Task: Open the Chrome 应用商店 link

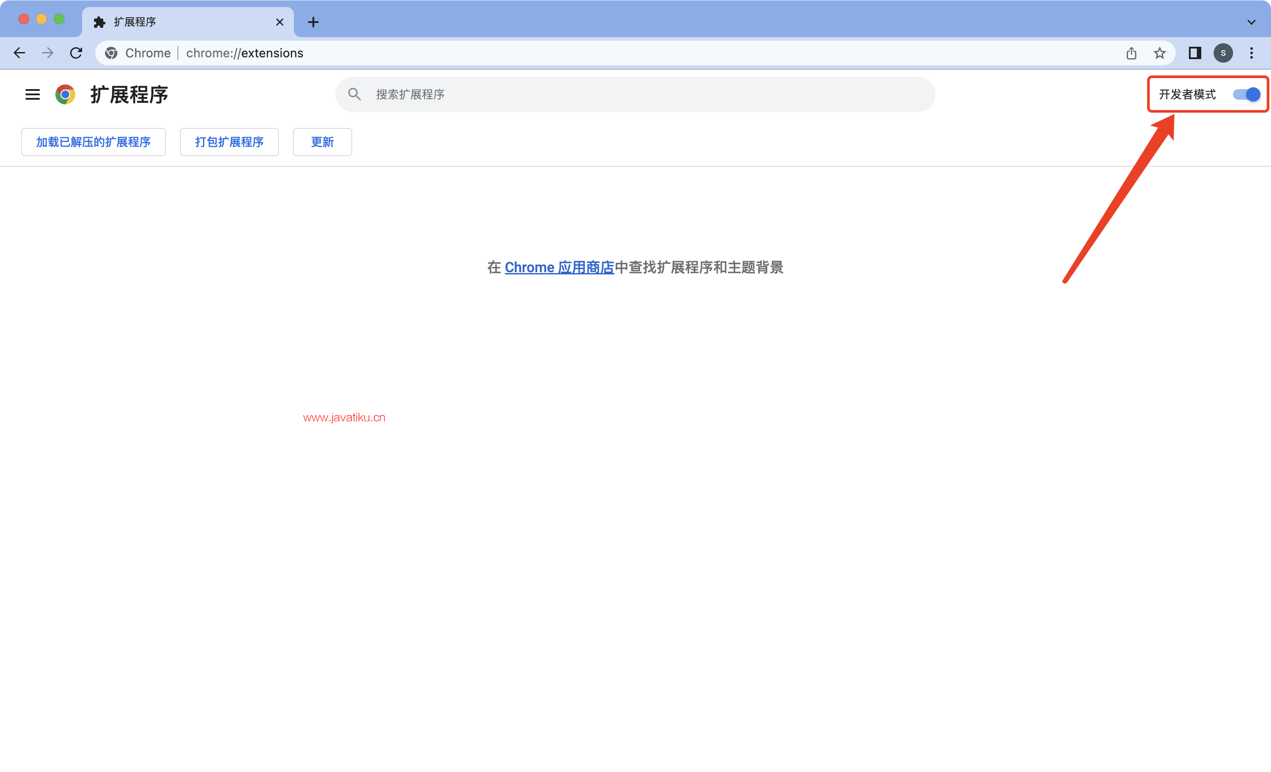Action: 559,267
